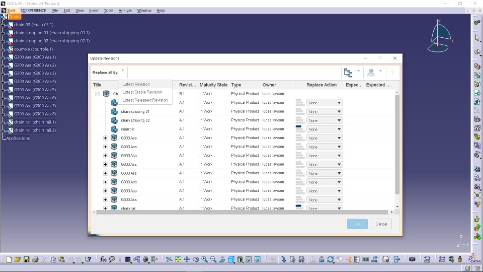The image size is (483, 272).
Task: Select the Chains root node in tree
Action: tap(15, 17)
